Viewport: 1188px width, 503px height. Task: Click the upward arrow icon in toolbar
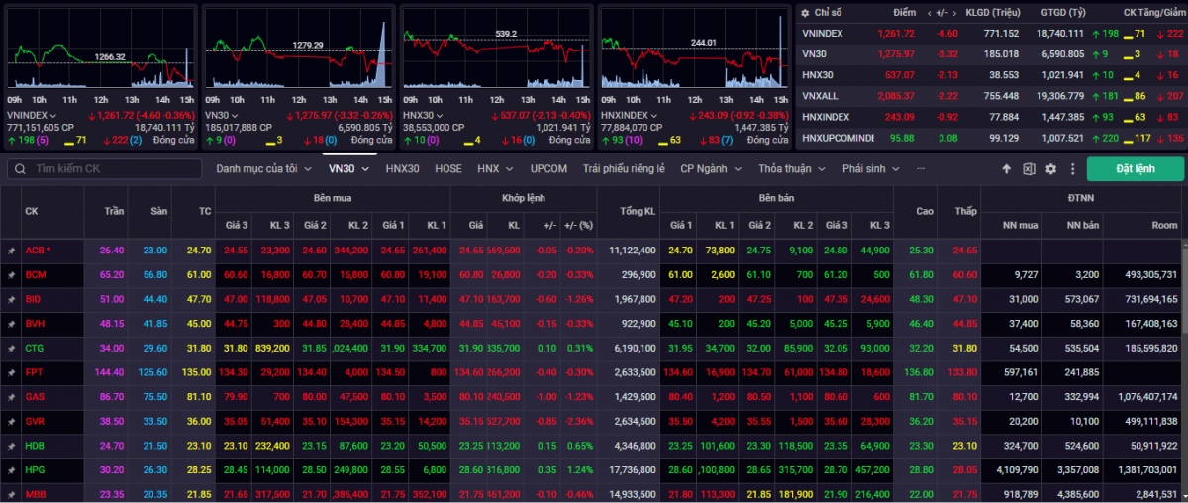click(1007, 169)
